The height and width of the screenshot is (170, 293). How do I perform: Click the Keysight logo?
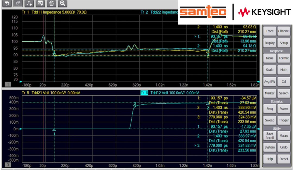[264, 12]
